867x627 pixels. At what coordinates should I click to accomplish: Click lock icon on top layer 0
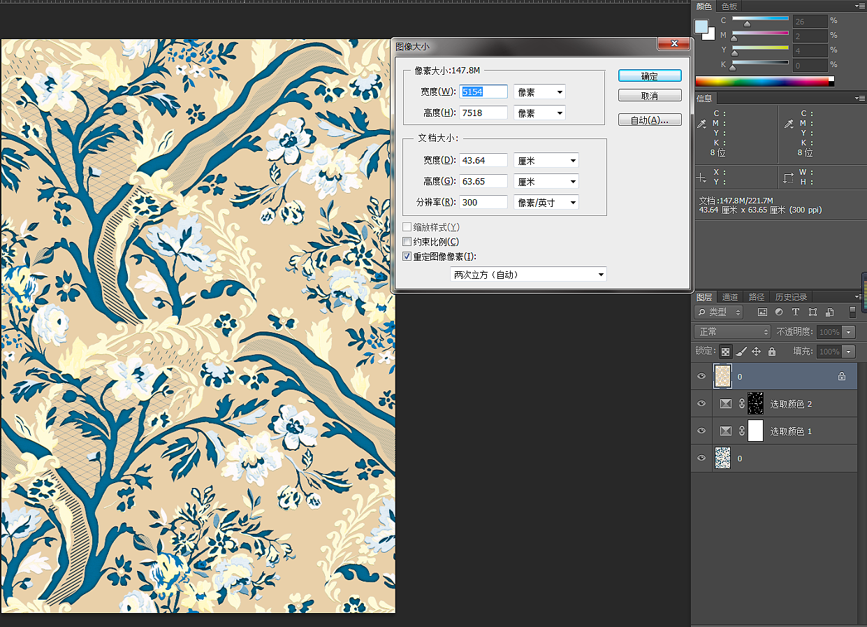842,376
